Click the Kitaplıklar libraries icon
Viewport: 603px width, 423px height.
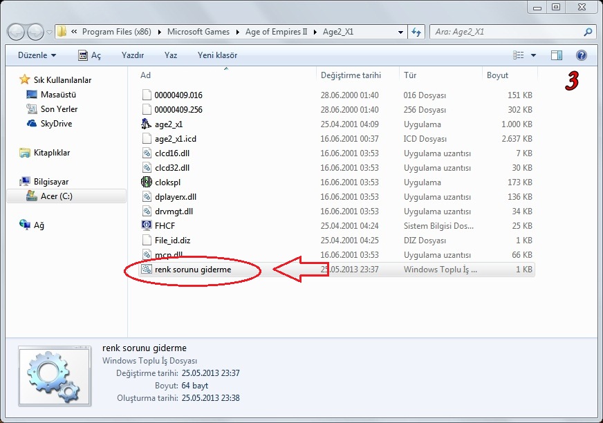point(25,153)
